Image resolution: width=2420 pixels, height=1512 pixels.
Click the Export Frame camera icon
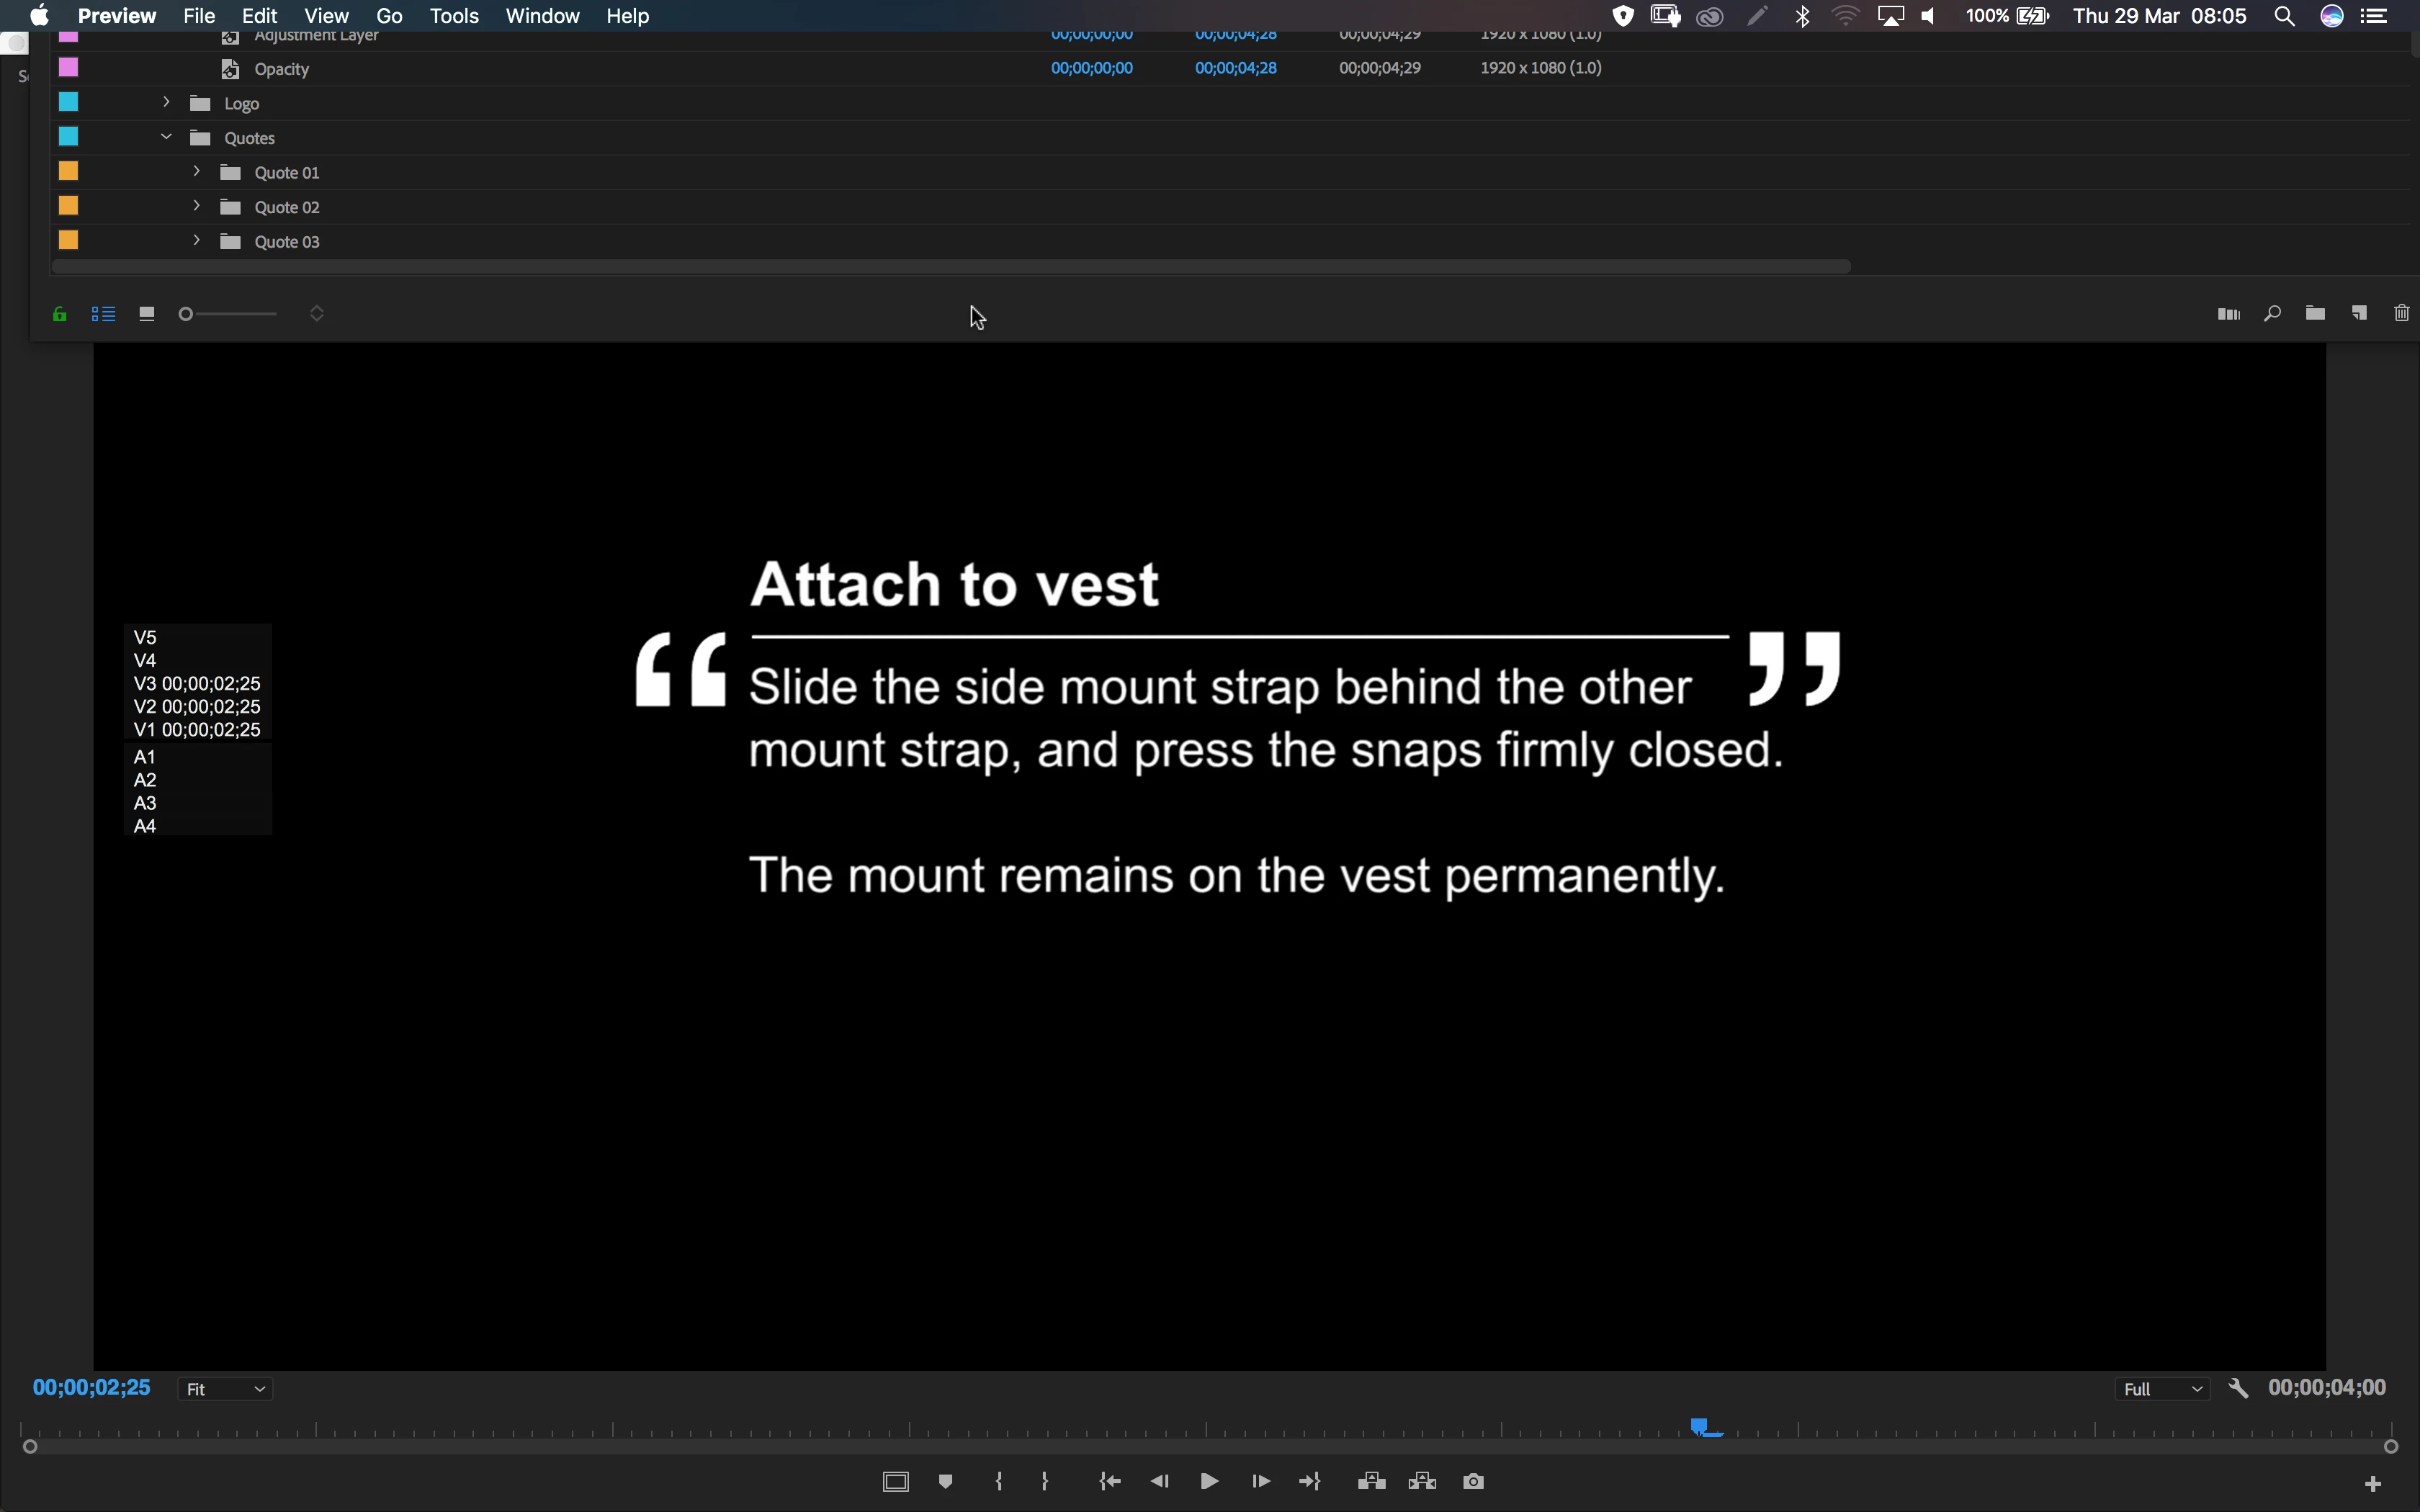1473,1481
